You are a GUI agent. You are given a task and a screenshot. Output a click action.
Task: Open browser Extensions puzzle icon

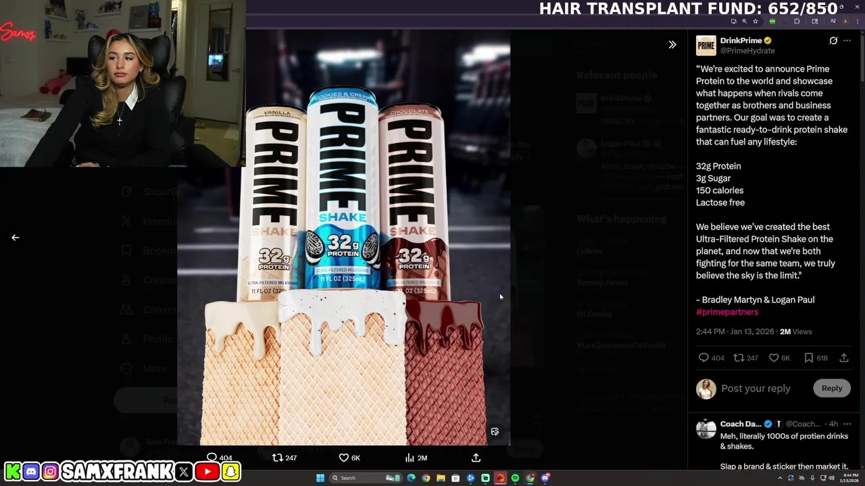point(797,22)
